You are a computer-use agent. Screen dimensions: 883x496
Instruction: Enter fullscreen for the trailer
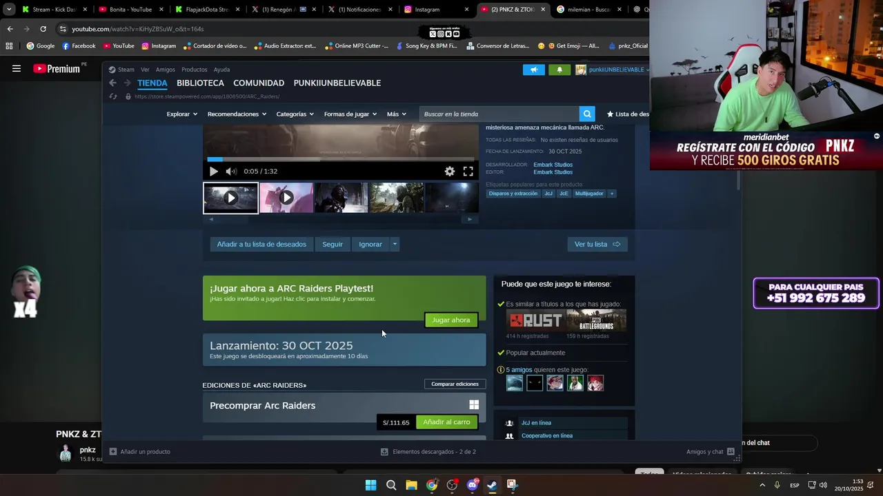[x=468, y=172]
